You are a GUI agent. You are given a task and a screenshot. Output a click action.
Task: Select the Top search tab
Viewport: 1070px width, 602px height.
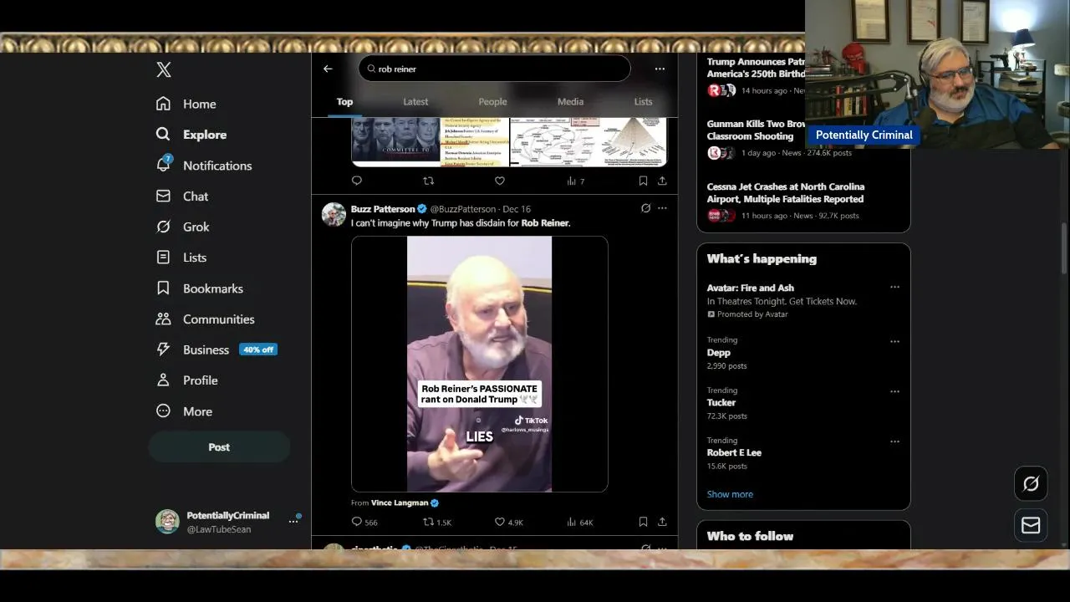(344, 102)
